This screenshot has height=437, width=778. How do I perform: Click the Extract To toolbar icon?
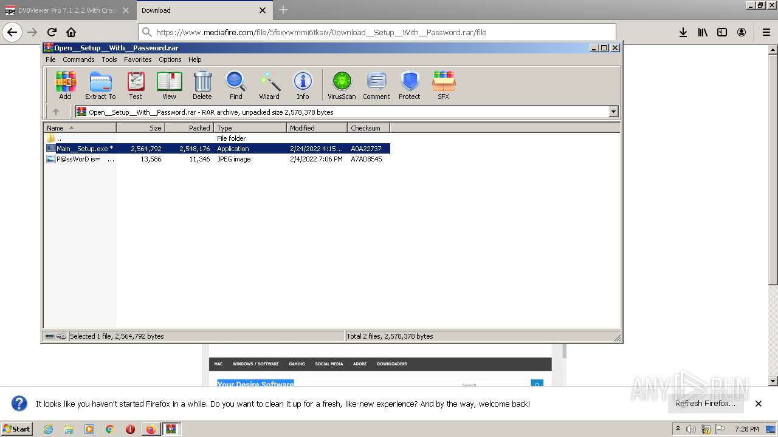point(100,85)
